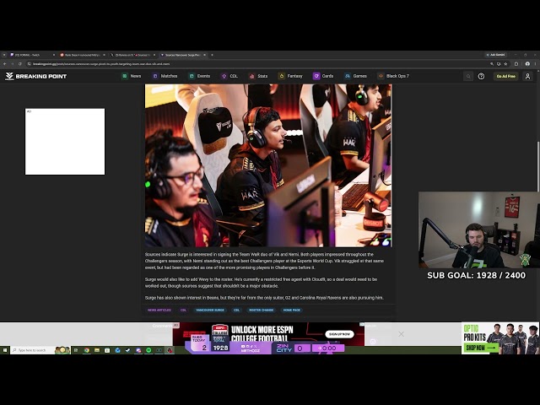Close the bottom ad with X
This screenshot has height=405, width=540.
click(402, 334)
